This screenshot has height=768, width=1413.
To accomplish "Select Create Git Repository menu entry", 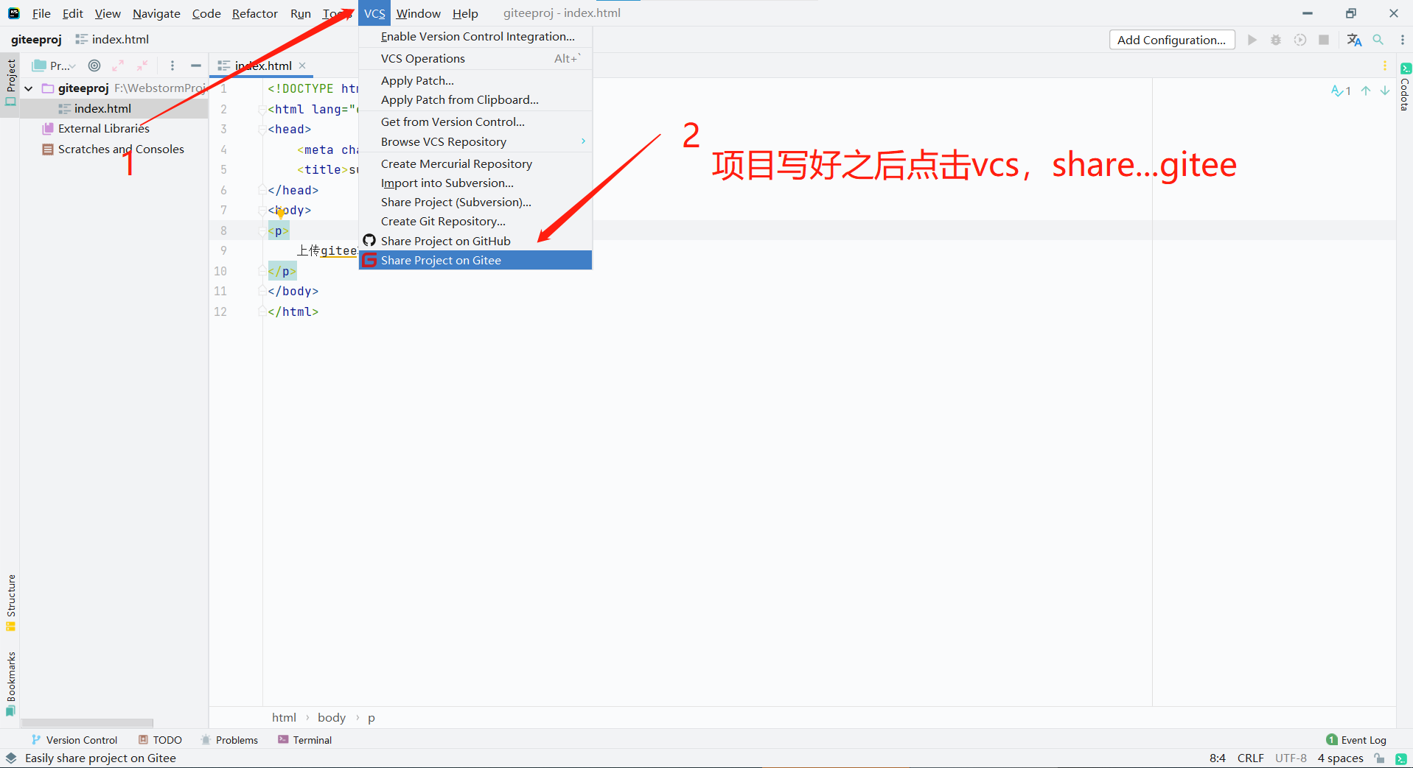I will tap(475, 221).
